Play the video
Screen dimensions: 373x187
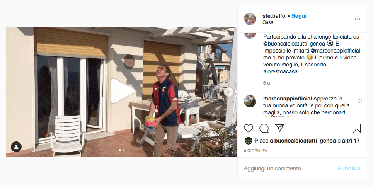pos(122,92)
